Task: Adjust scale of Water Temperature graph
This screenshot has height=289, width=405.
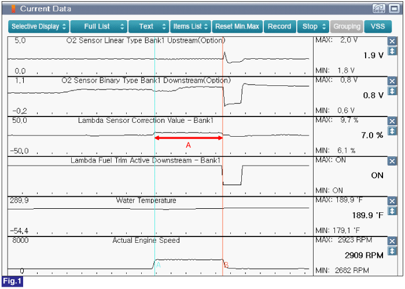Action: 392,211
